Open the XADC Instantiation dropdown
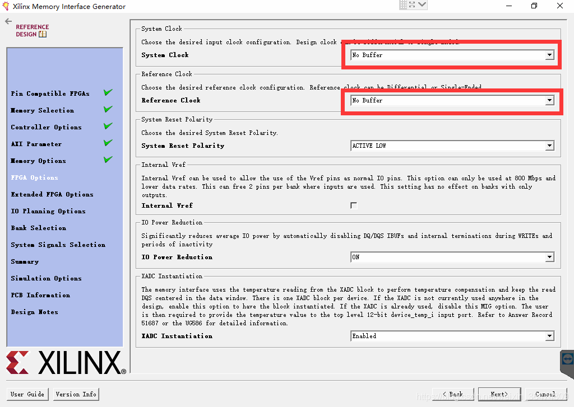 [x=452, y=336]
